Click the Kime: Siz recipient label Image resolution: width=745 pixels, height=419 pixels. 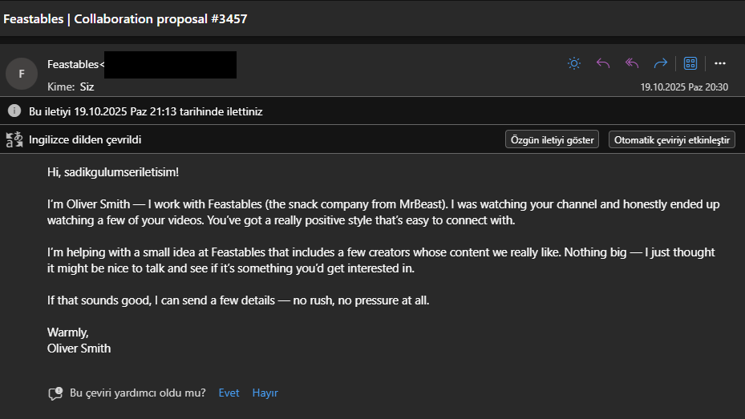click(71, 87)
